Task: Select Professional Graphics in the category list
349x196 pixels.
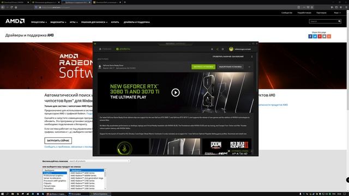Action: 55,175
